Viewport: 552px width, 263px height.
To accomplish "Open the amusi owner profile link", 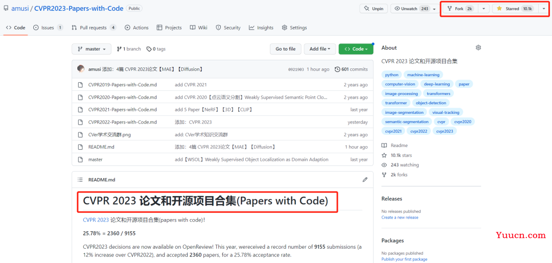I will click(x=20, y=9).
